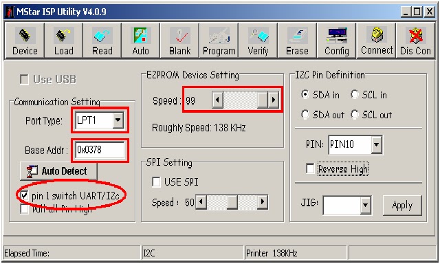This screenshot has width=440, height=264.
Task: Toggle the Pull all Pin High checkbox
Action: click(x=25, y=209)
